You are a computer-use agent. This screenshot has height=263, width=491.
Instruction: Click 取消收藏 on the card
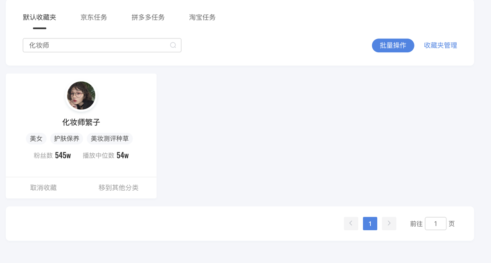(x=43, y=188)
